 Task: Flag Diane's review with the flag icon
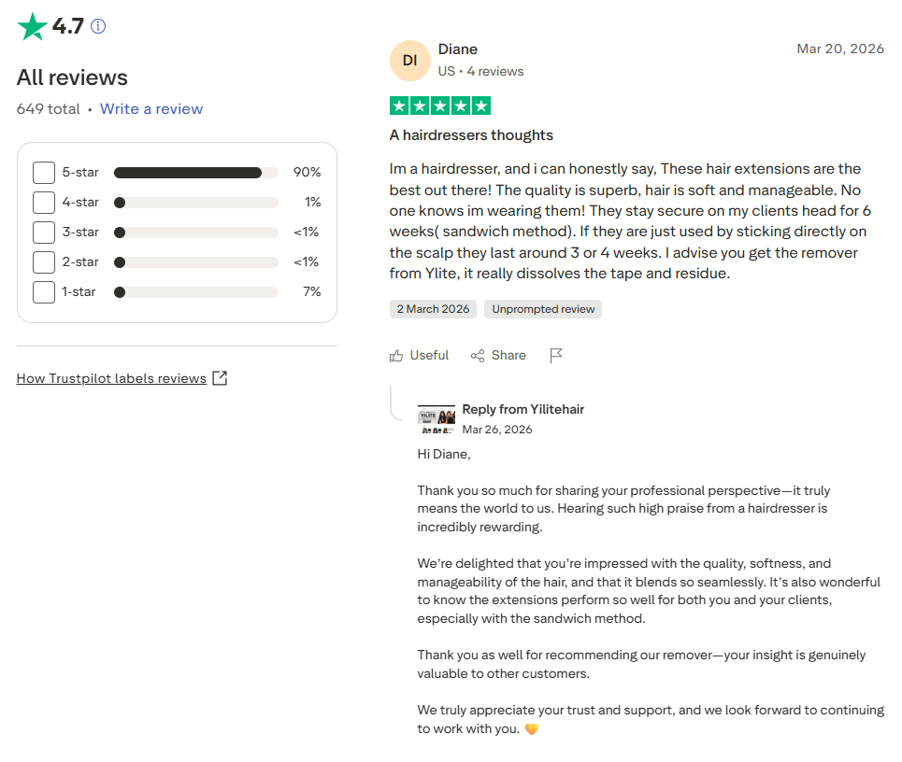(556, 356)
